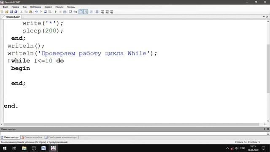The height and width of the screenshot is (152, 270).
Task: Open the Сервис menu
Action: [x=48, y=7]
